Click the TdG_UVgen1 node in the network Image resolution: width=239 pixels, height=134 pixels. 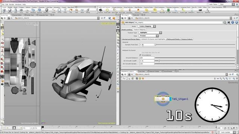click(163, 99)
